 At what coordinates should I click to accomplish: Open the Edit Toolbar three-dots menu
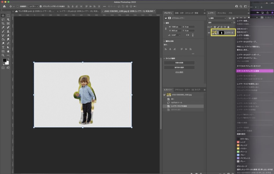click(8, 55)
